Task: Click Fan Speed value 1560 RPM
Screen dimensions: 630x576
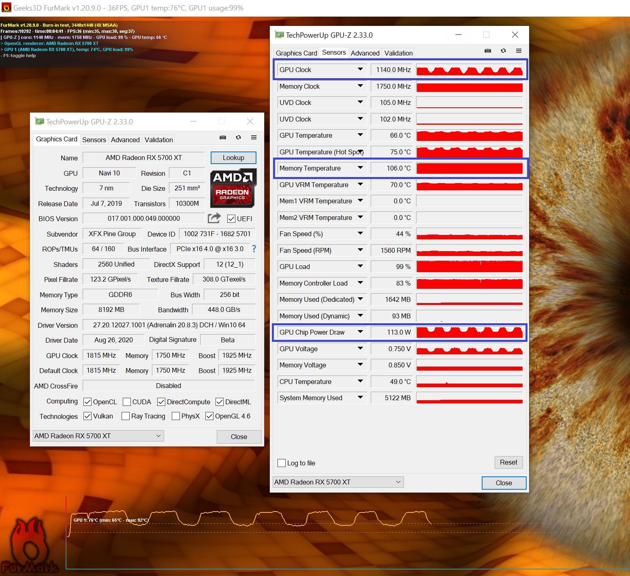Action: [391, 250]
